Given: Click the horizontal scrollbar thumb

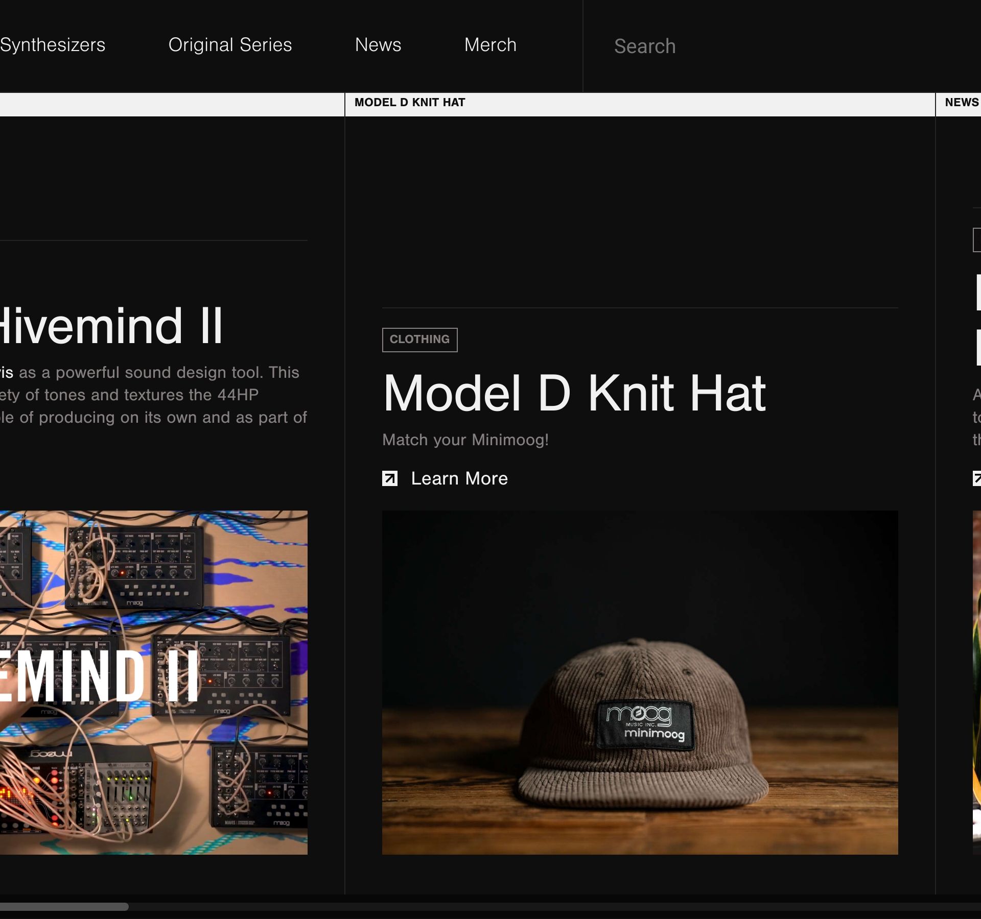Looking at the screenshot, I should pos(64,907).
